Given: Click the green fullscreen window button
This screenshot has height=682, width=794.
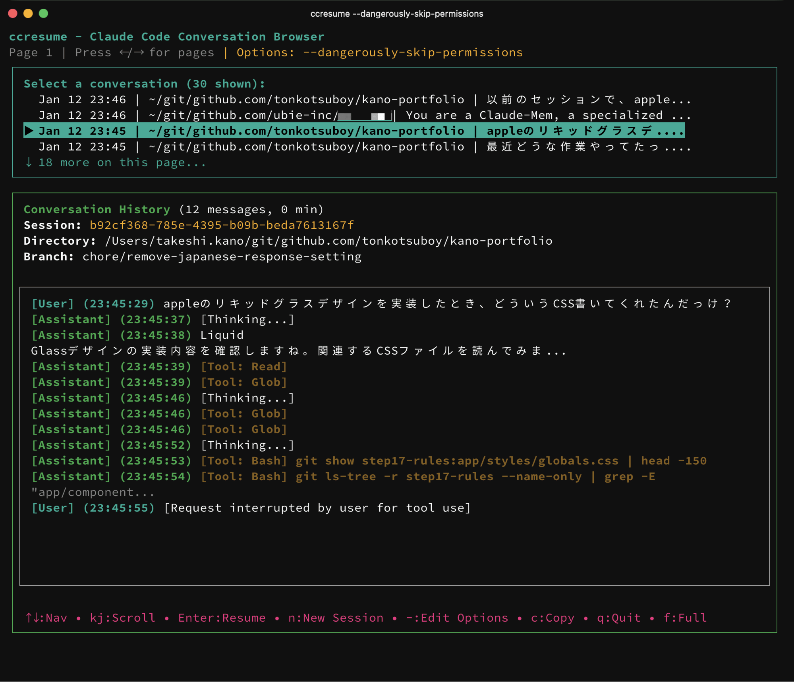Looking at the screenshot, I should [x=44, y=14].
